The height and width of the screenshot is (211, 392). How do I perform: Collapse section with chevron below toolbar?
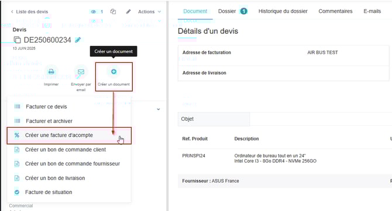pos(158,110)
